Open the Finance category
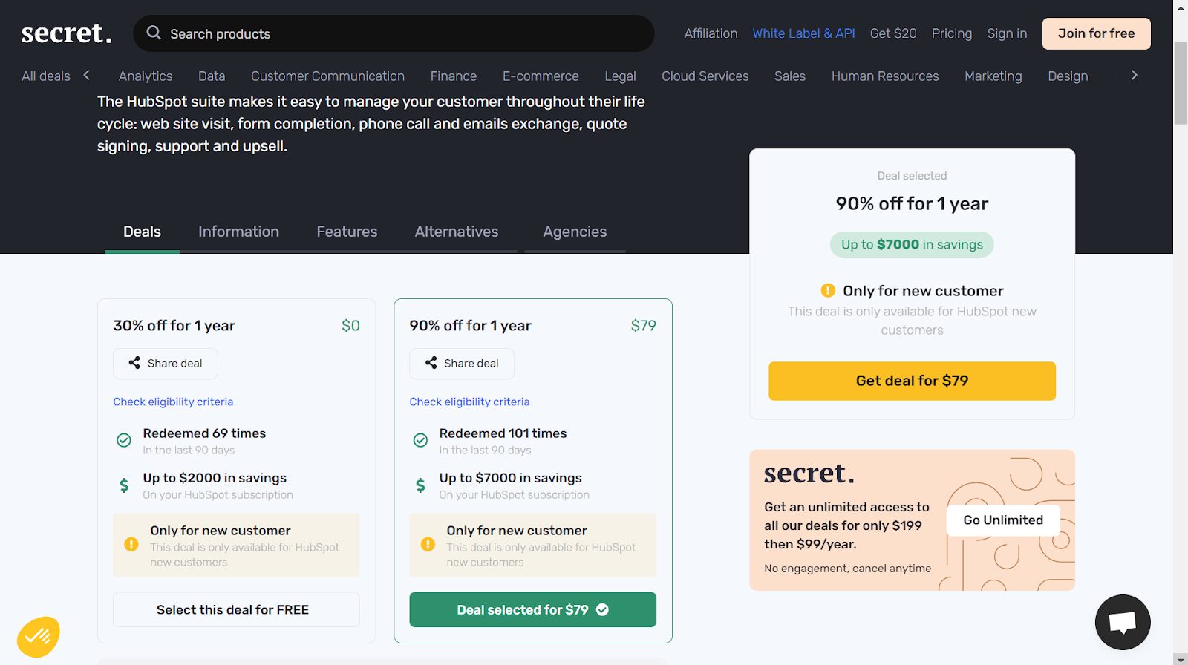The height and width of the screenshot is (665, 1188). (x=454, y=76)
